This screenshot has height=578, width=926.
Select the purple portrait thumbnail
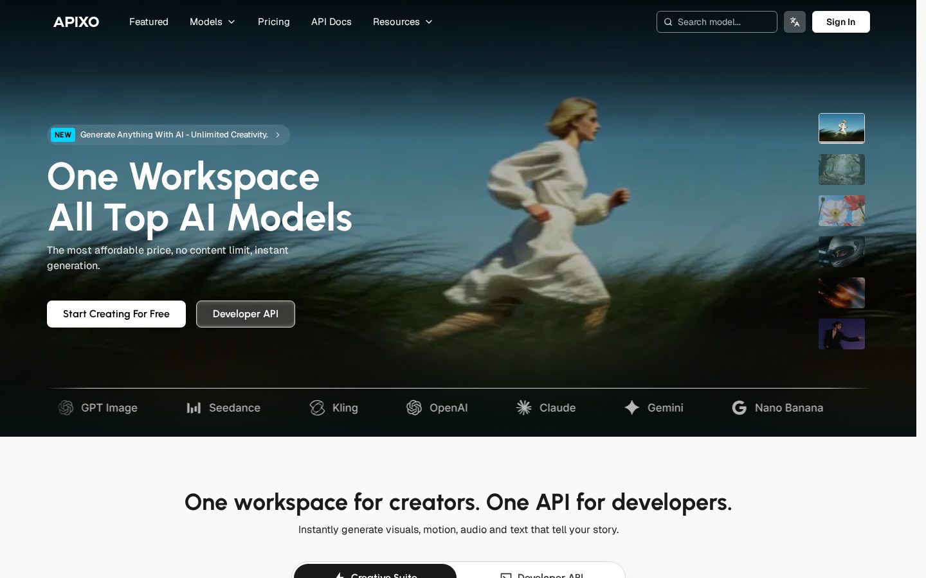(842, 334)
